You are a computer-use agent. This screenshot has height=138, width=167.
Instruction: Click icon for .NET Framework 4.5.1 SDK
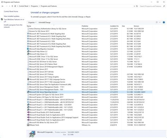(28, 41)
